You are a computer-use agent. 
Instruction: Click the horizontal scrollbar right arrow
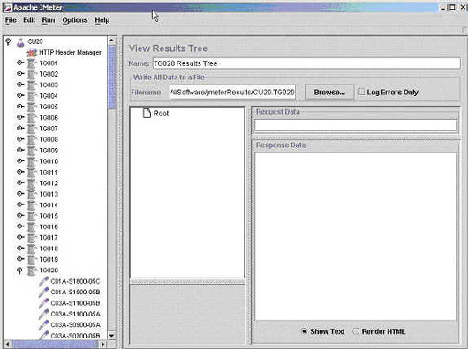point(103,345)
